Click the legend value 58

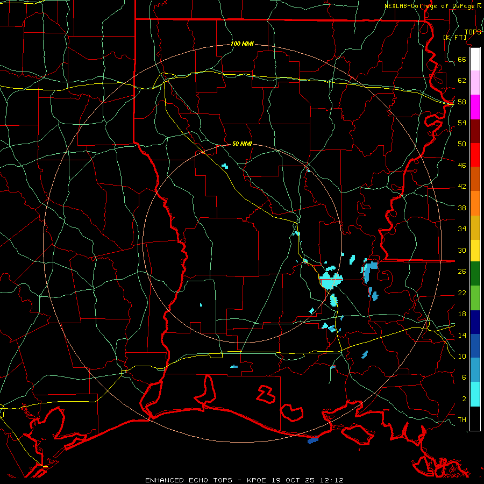tap(462, 102)
